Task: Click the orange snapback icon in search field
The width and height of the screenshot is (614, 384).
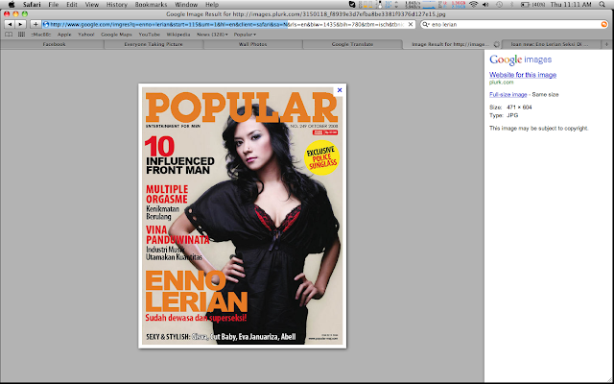Action: coord(603,24)
